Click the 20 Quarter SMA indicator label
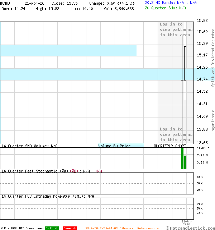 tap(165, 8)
